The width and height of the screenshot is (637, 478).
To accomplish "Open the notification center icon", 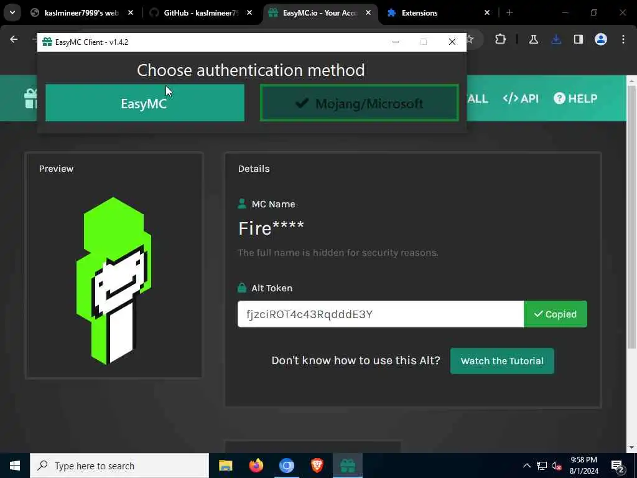I will [x=618, y=466].
